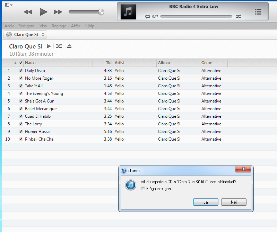The height and width of the screenshot is (232, 277).
Task: Toggle repeat icon in the now-playing display
Action: [x=147, y=16]
